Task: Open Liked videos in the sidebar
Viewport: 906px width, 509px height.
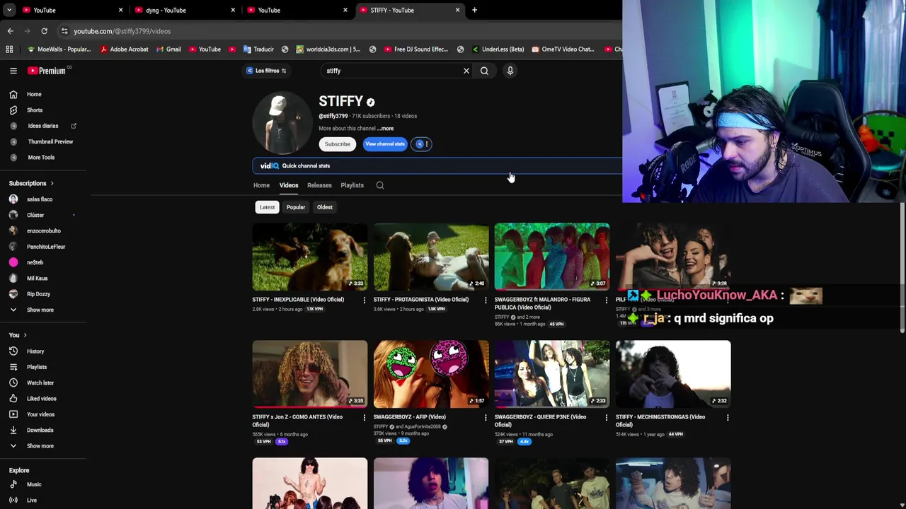Action: click(x=42, y=399)
